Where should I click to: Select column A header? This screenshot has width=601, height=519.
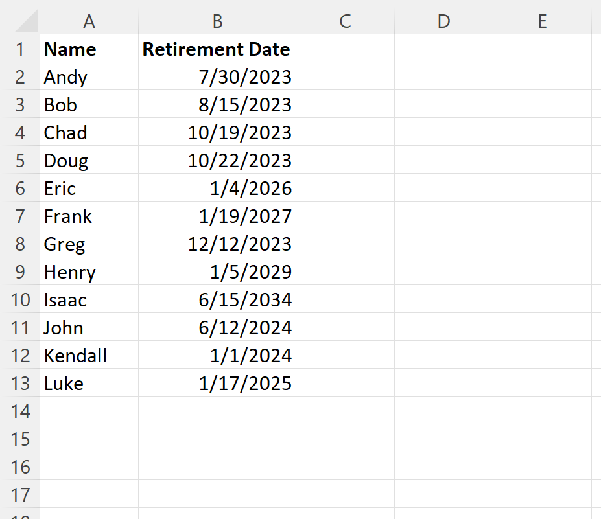(89, 21)
